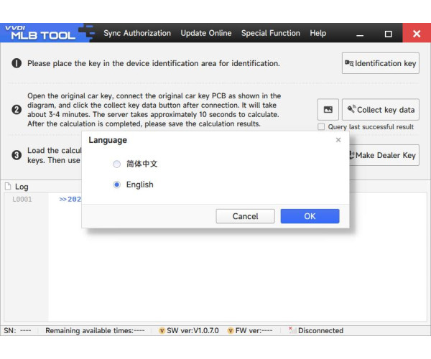The height and width of the screenshot is (359, 431).
Task: Close the MLB Tool application window
Action: click(x=417, y=33)
